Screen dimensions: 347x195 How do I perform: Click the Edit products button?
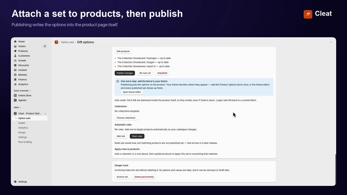[x=123, y=51]
